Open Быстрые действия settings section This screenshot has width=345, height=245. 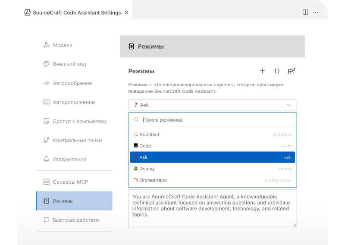click(76, 220)
